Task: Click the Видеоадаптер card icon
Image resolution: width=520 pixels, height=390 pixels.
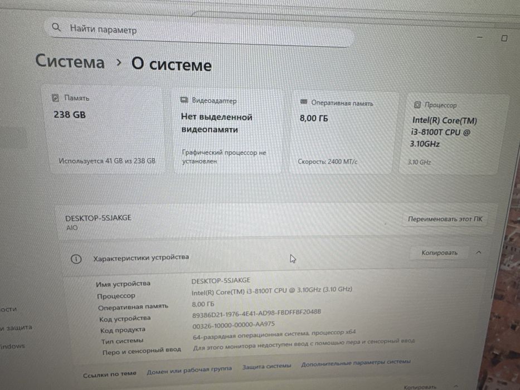Action: point(184,100)
